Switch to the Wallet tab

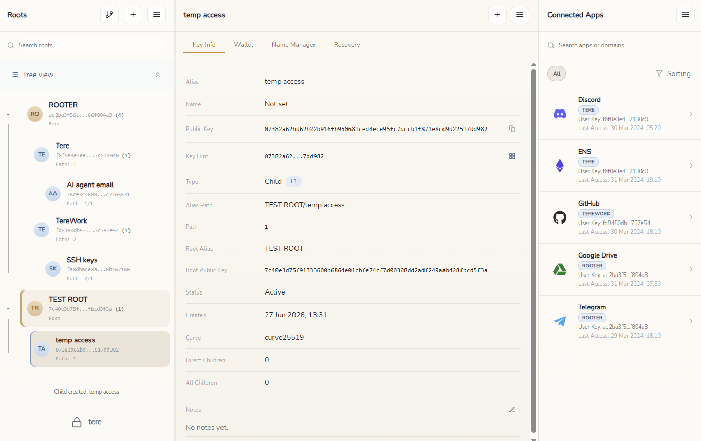tap(244, 45)
